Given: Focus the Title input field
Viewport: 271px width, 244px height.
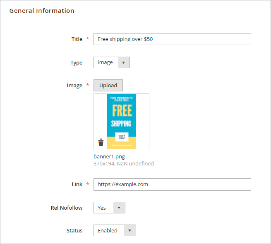Looking at the screenshot, I should click(172, 39).
